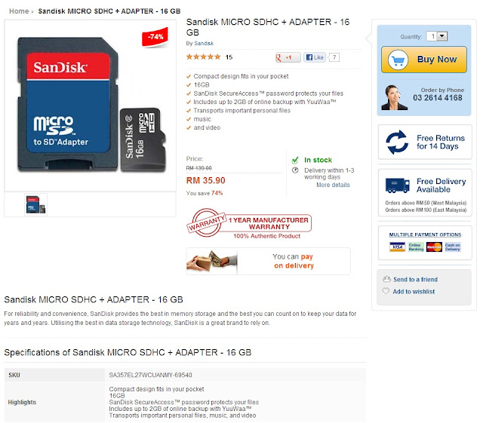Click the MasterCard payment icon
This screenshot has height=423, width=483.
tap(434, 247)
